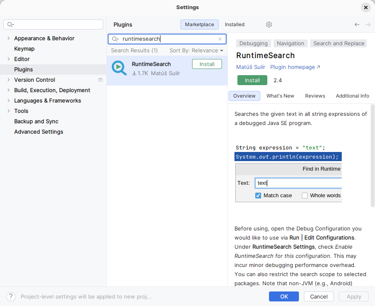Clear the plugin search field
This screenshot has width=375, height=306.
coord(220,39)
